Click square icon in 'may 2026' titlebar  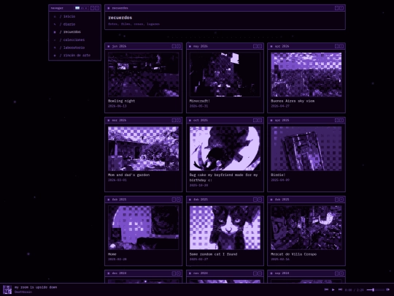coord(190,46)
